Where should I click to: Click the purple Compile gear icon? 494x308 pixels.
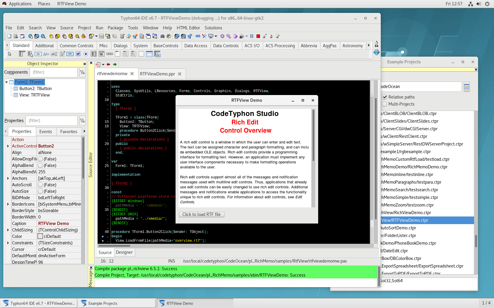click(x=222, y=36)
